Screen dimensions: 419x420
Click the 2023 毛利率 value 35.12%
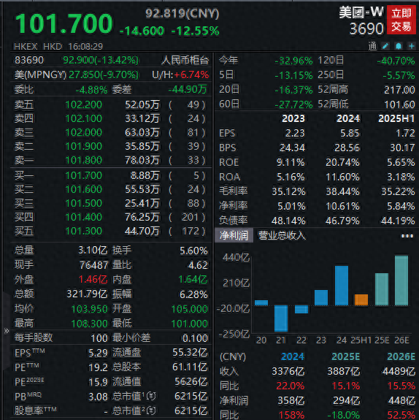[x=288, y=191]
